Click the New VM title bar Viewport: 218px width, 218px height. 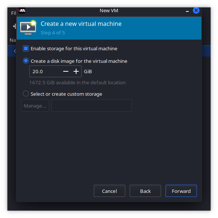click(109, 11)
